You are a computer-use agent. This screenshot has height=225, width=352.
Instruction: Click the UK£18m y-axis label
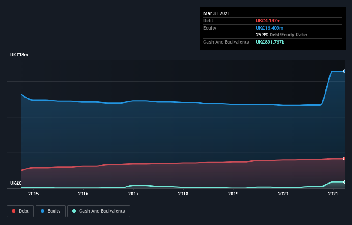click(x=19, y=55)
